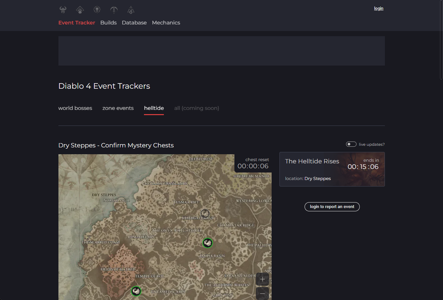
Task: Click the Diablo 4 Event Trackers heading
Action: pyautogui.click(x=104, y=86)
